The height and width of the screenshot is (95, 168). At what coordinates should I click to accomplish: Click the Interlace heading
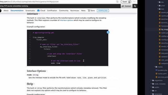point(32,14)
